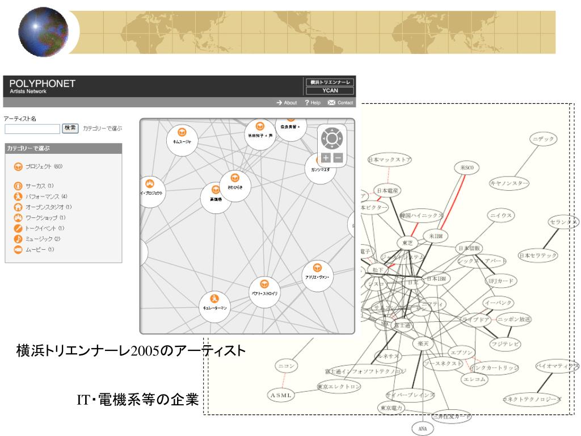Click the 日本セラテック company node
581x436 pixels.
pyautogui.click(x=538, y=255)
